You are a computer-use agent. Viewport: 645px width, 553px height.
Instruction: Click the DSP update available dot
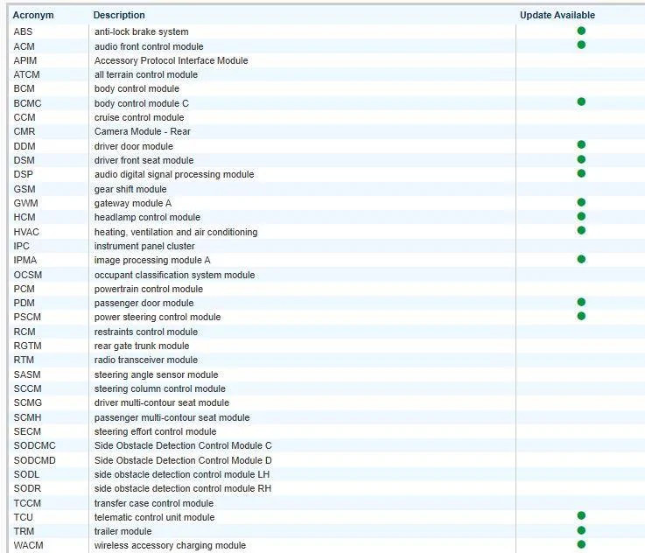tap(581, 173)
